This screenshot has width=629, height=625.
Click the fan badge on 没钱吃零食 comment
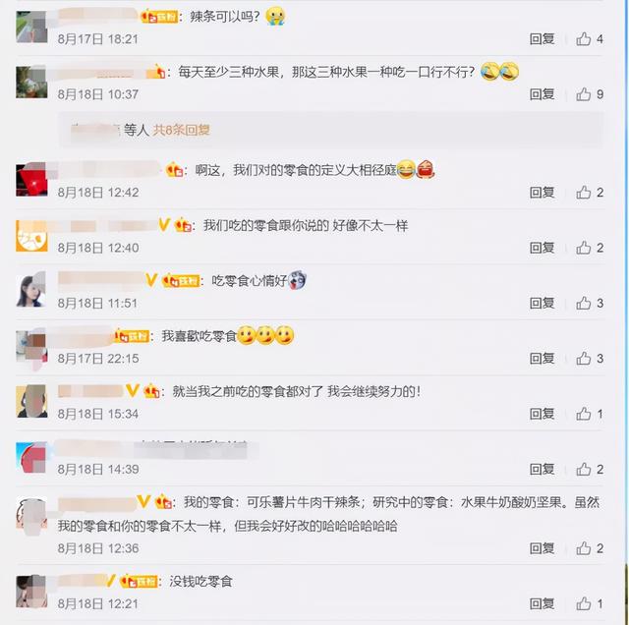pos(139,581)
